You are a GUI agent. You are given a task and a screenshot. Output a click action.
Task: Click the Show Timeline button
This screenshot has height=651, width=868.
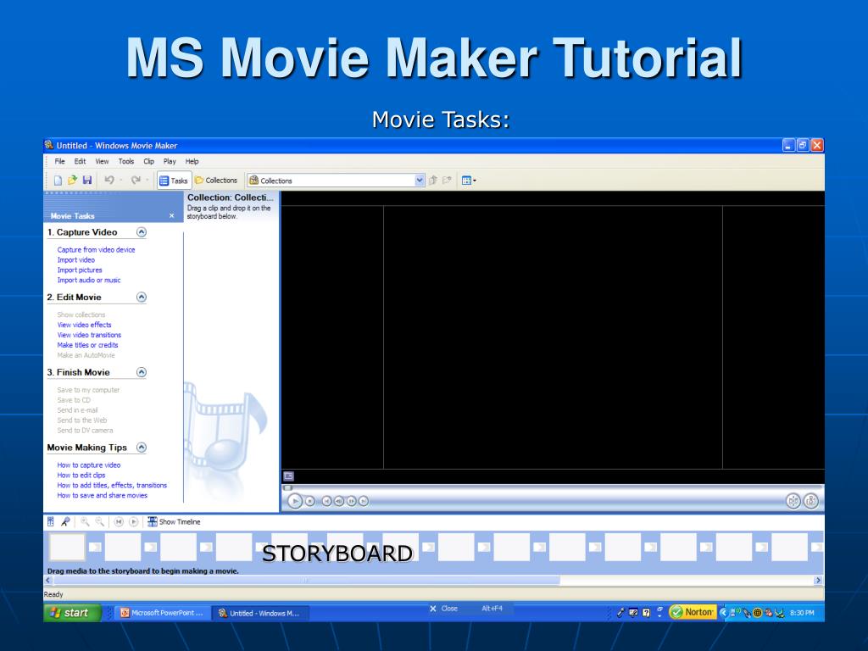pyautogui.click(x=174, y=521)
